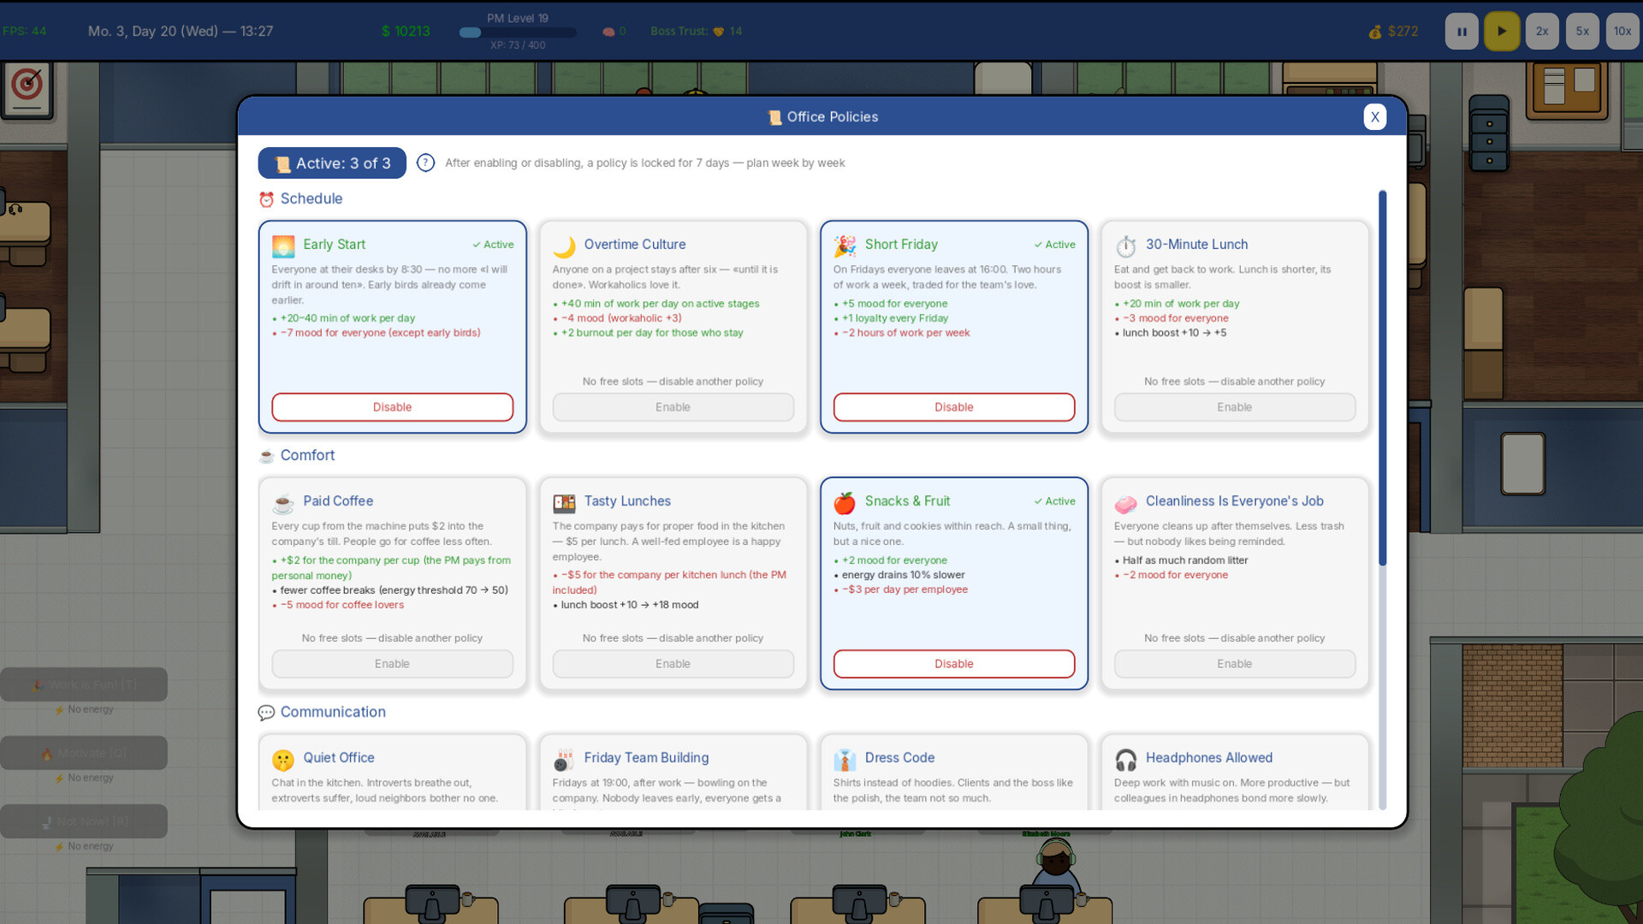This screenshot has height=924, width=1643.
Task: Click the Active status on Early Start
Action: [493, 245]
